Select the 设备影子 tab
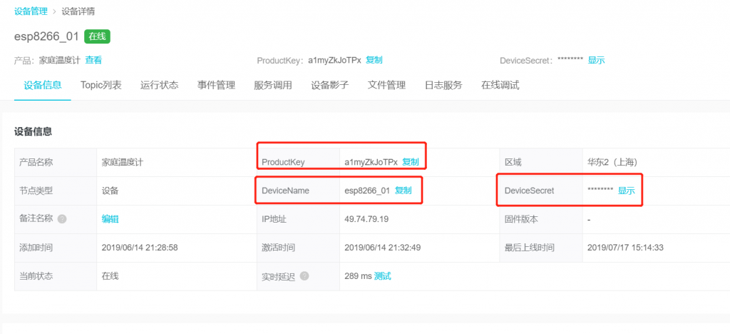This screenshot has height=334, width=730. point(330,85)
